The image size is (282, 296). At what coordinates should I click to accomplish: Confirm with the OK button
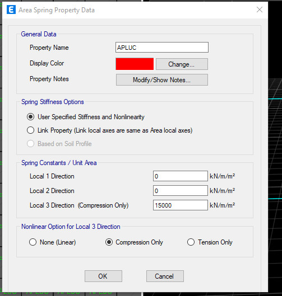tap(103, 276)
